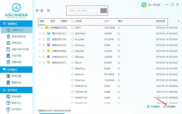
Task: Click the colored icon of 其他文件
Action: click(49, 63)
